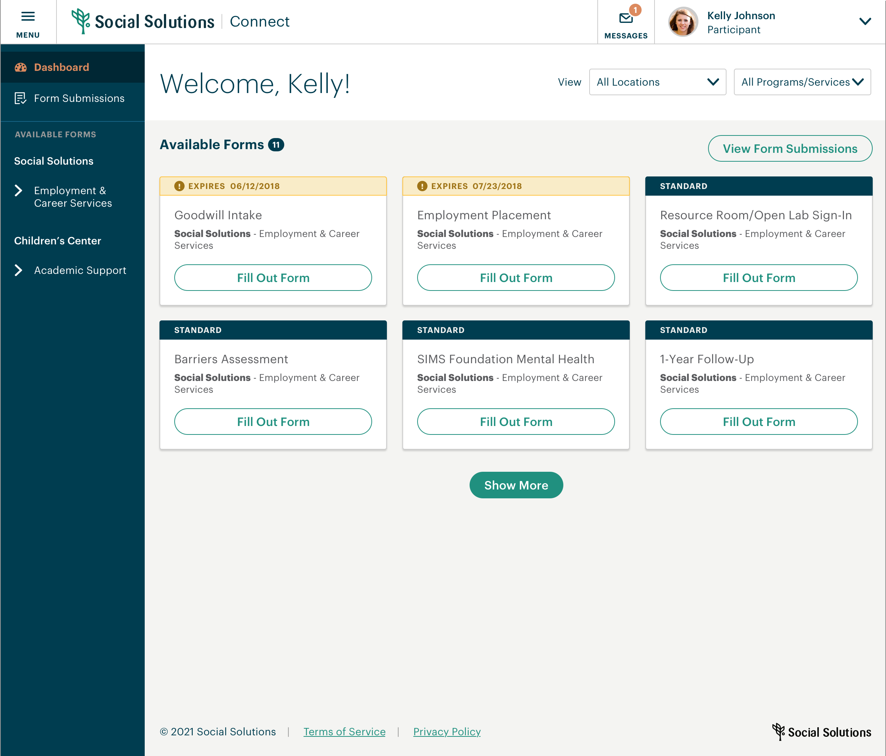Go to Dashboard in the sidebar
Screen dimensions: 886x756
[x=62, y=67]
